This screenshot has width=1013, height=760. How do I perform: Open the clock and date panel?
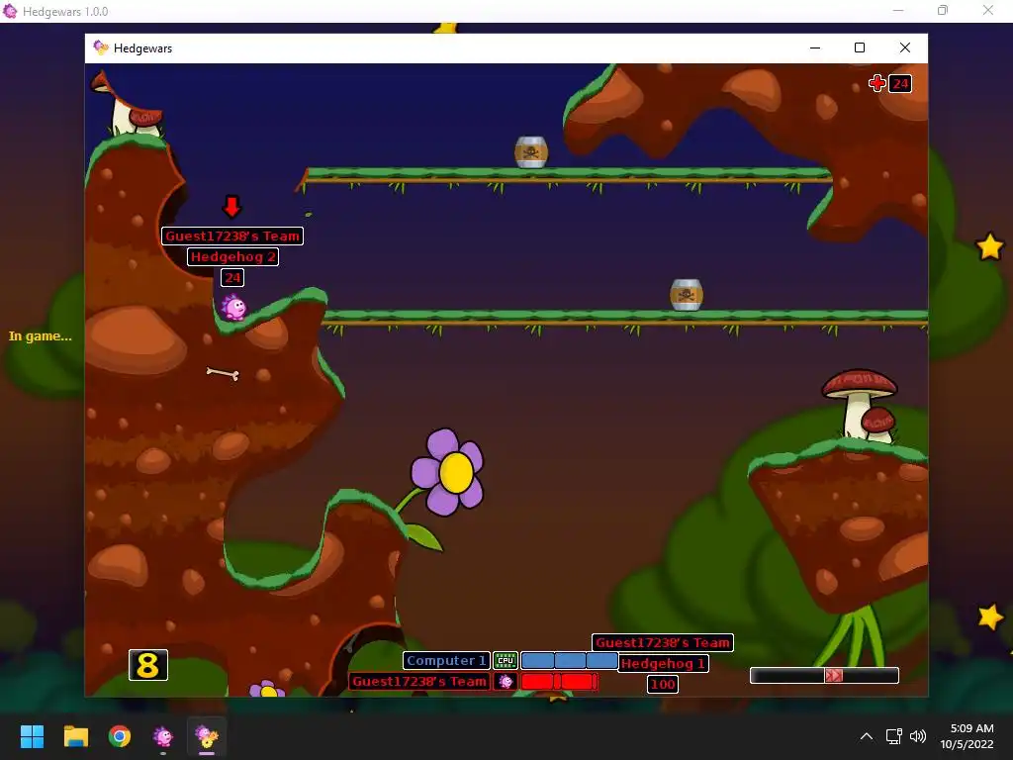[967, 736]
